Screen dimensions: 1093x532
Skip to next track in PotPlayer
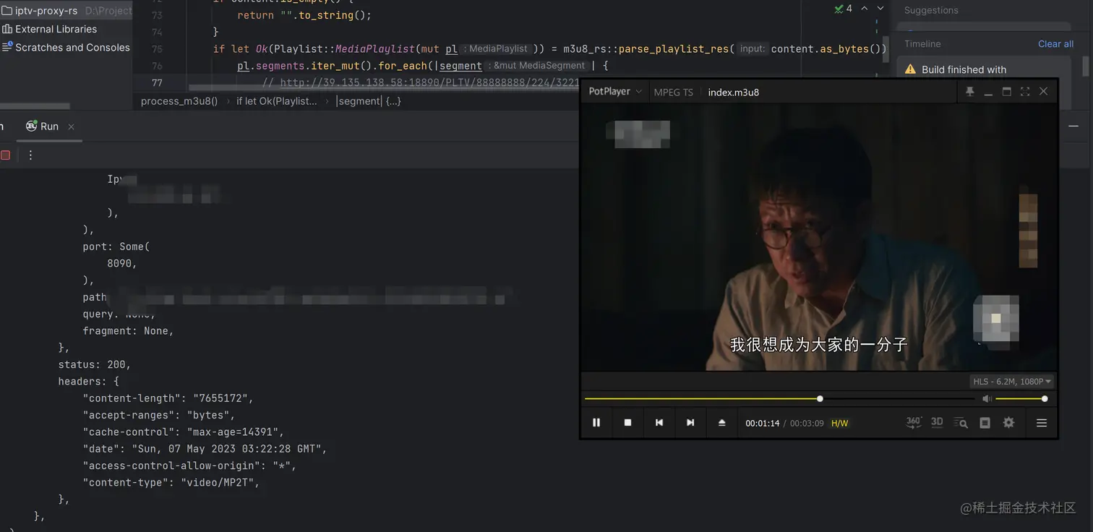coord(690,423)
